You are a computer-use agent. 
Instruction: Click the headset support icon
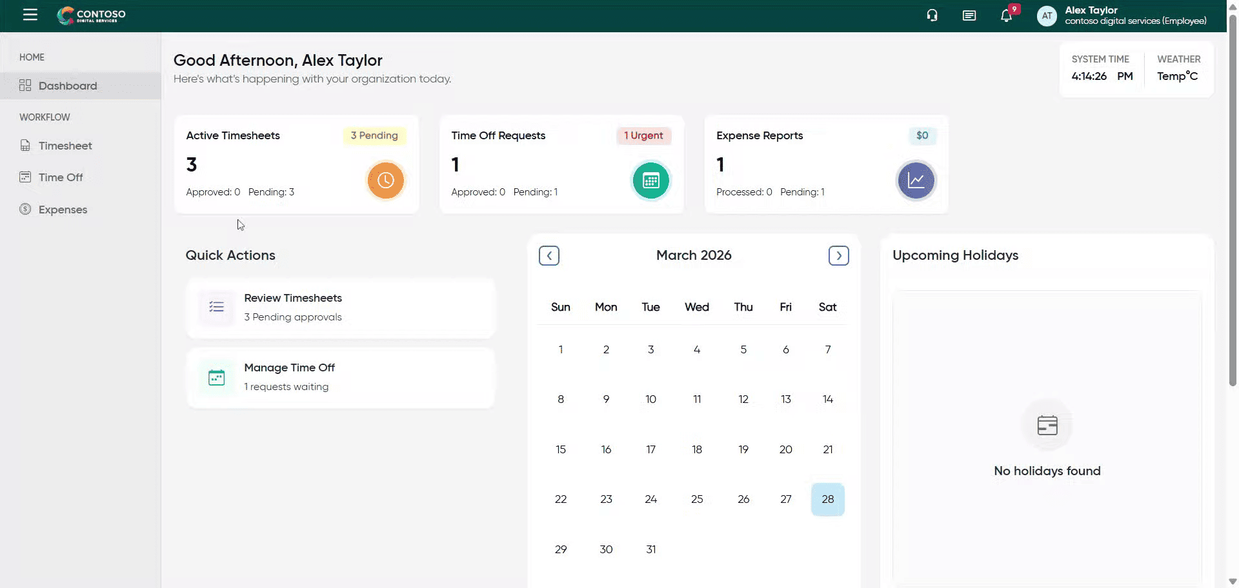[x=932, y=15]
